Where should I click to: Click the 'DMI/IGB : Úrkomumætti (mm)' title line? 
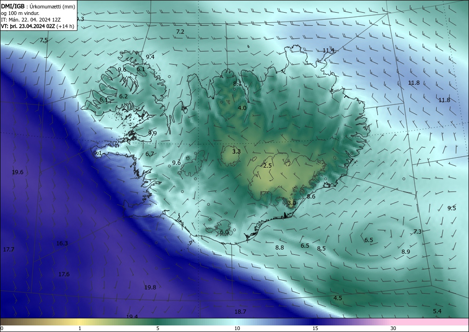coord(38,7)
